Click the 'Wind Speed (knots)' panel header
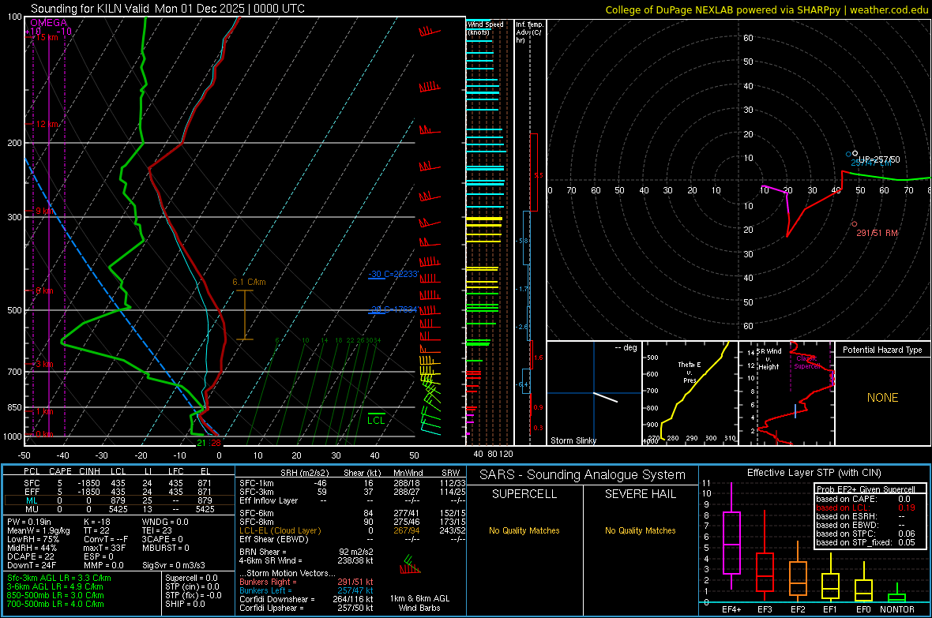Image resolution: width=932 pixels, height=618 pixels. coord(485,28)
